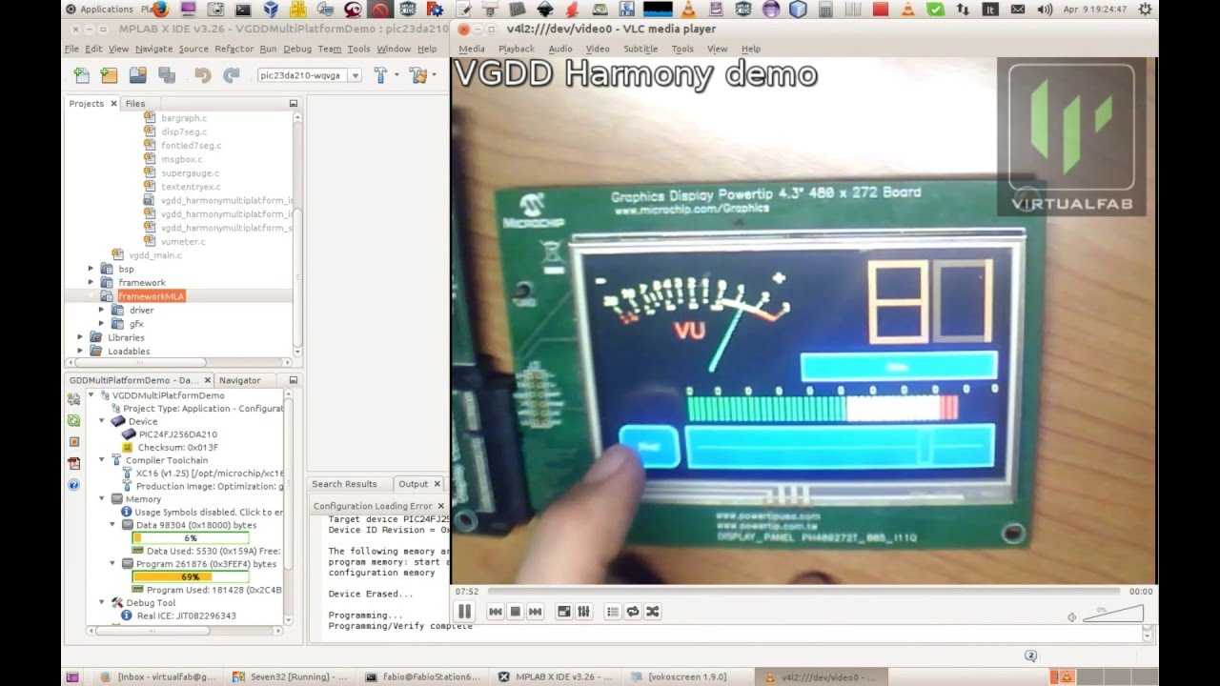
Task: Switch to the Search Results tab
Action: (x=344, y=484)
